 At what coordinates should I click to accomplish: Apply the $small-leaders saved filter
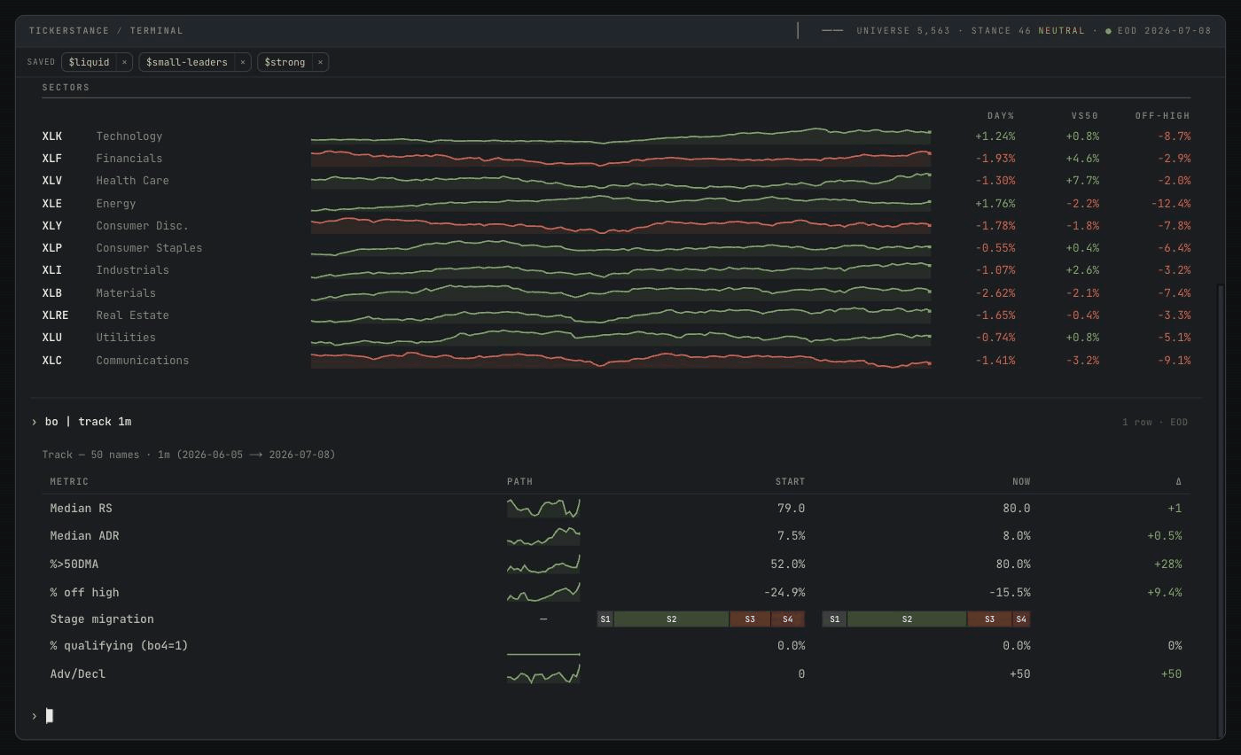[186, 62]
